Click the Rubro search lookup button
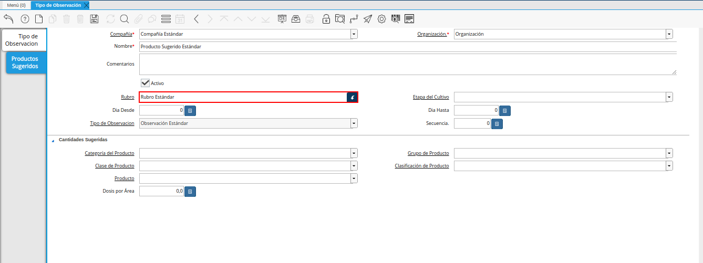 [353, 97]
